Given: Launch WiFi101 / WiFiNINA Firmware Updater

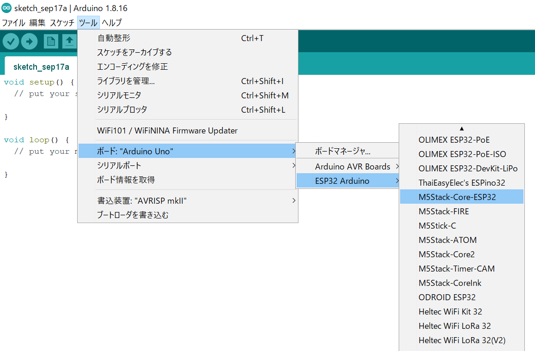Looking at the screenshot, I should pyautogui.click(x=188, y=131).
